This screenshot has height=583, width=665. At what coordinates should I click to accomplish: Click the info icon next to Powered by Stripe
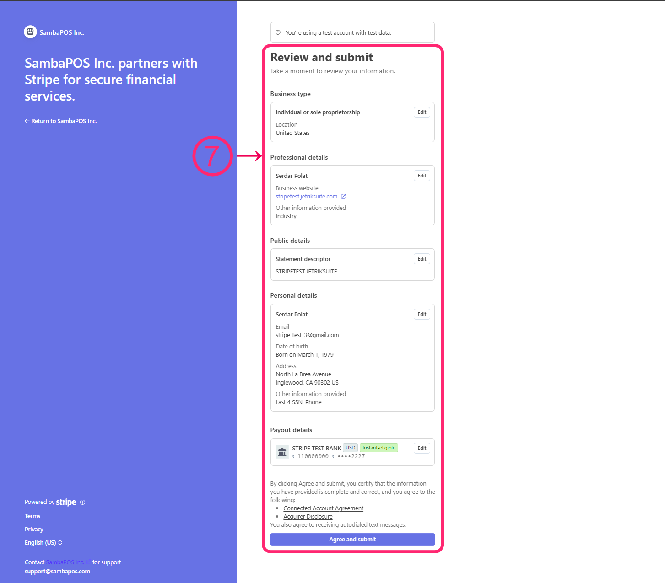click(x=82, y=502)
